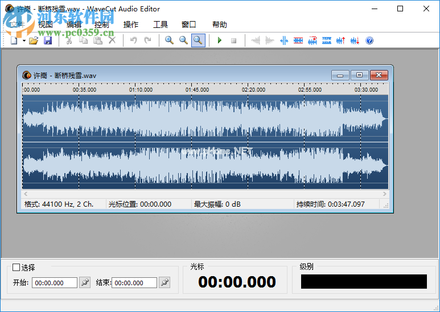Click the 格式: 44100 Hz, 2 Ch. status text
440x312 pixels.
pos(59,204)
